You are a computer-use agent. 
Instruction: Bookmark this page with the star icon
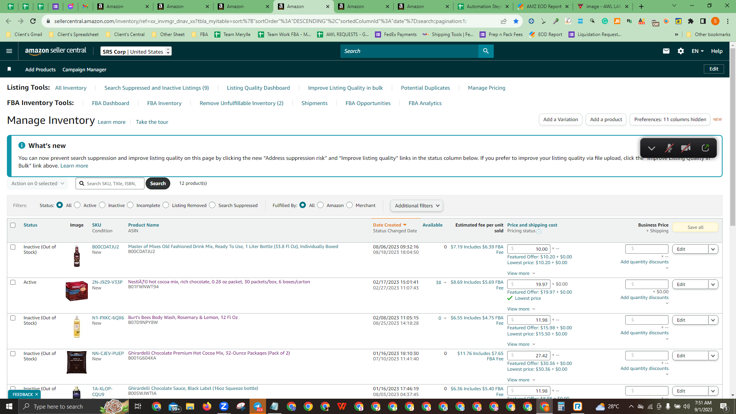click(516, 21)
